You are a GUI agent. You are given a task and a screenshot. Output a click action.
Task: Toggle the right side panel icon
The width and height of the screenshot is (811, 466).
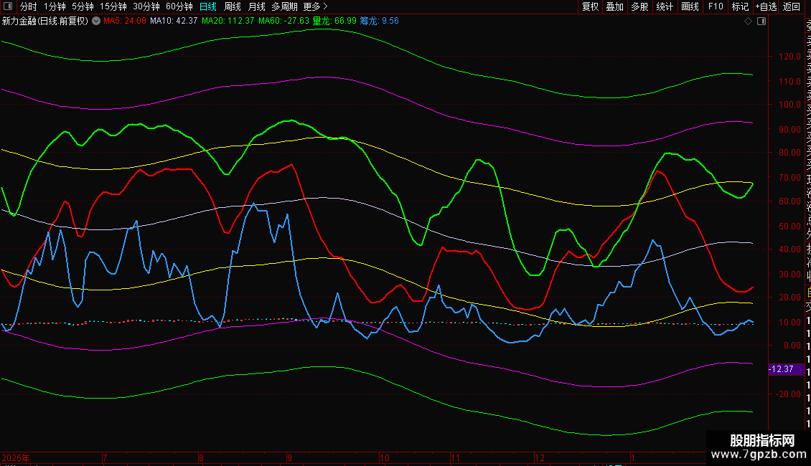tap(761, 22)
